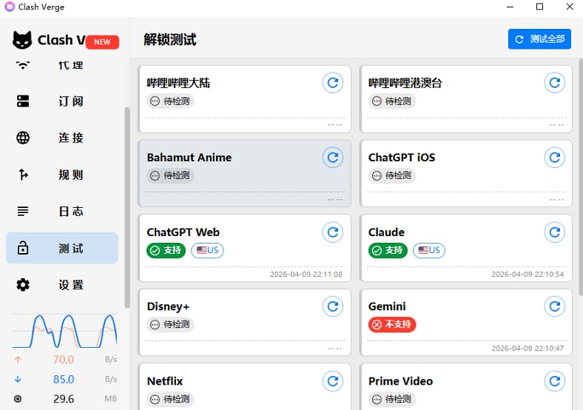Open the 规则 sidebar item
583x410 pixels.
(62, 175)
